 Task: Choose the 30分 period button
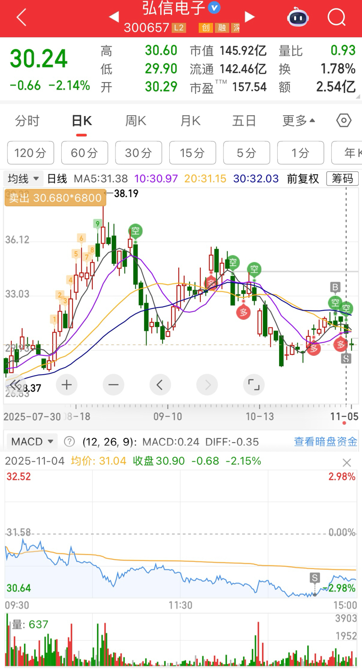click(x=139, y=153)
